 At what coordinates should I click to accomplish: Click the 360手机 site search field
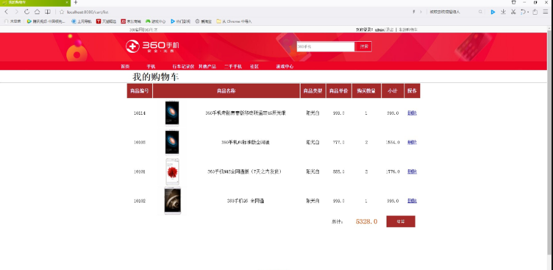[325, 47]
